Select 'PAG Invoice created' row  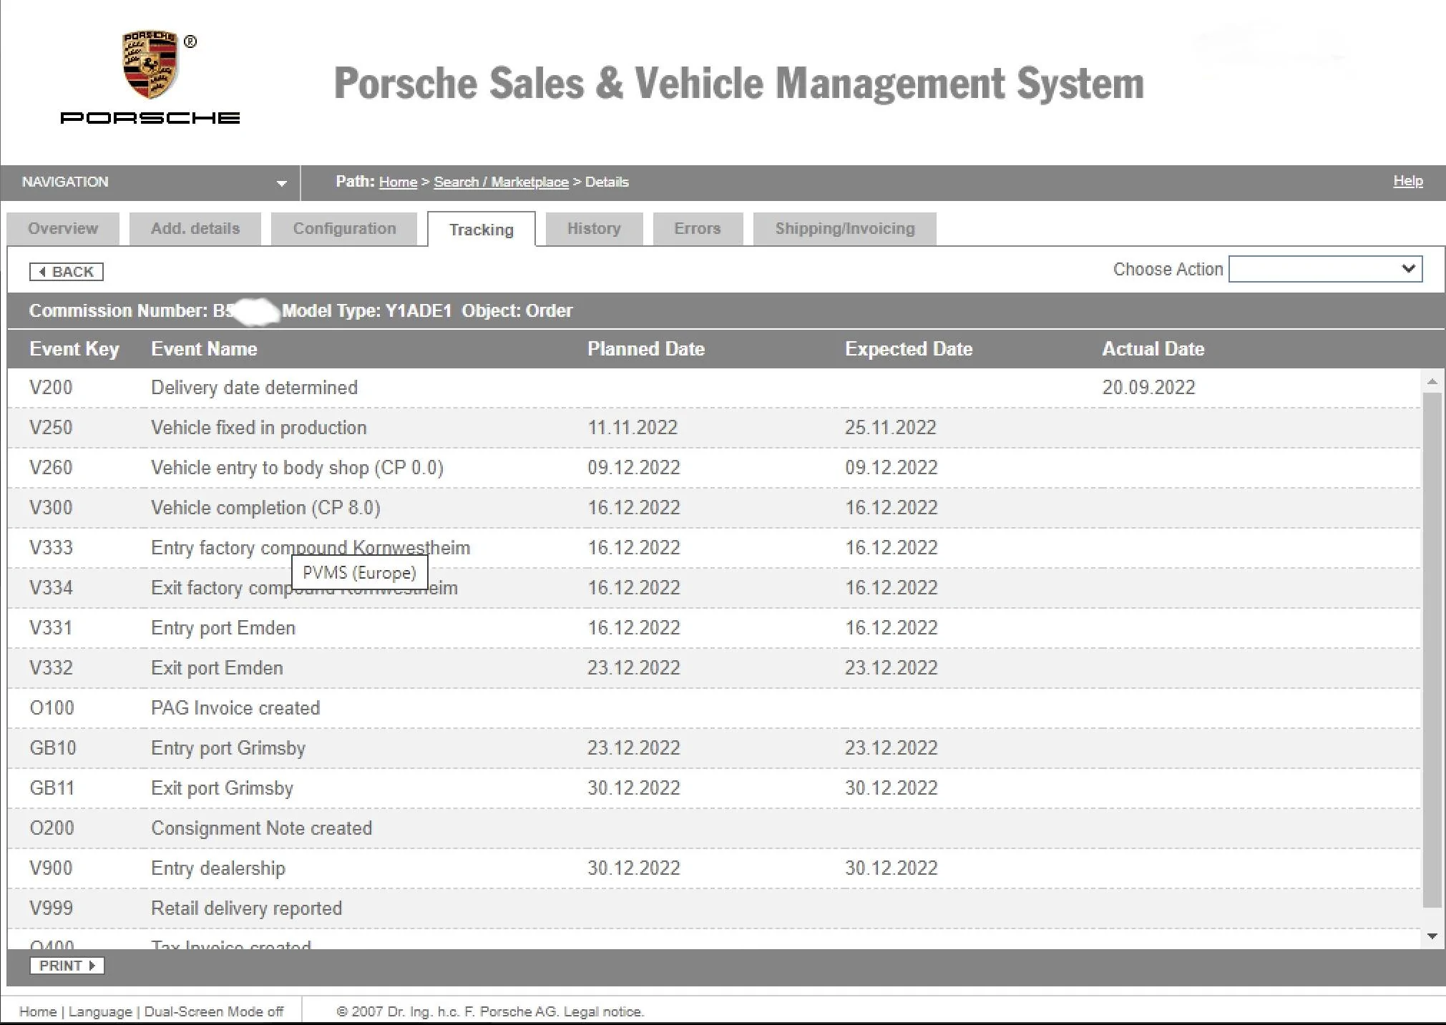[713, 708]
